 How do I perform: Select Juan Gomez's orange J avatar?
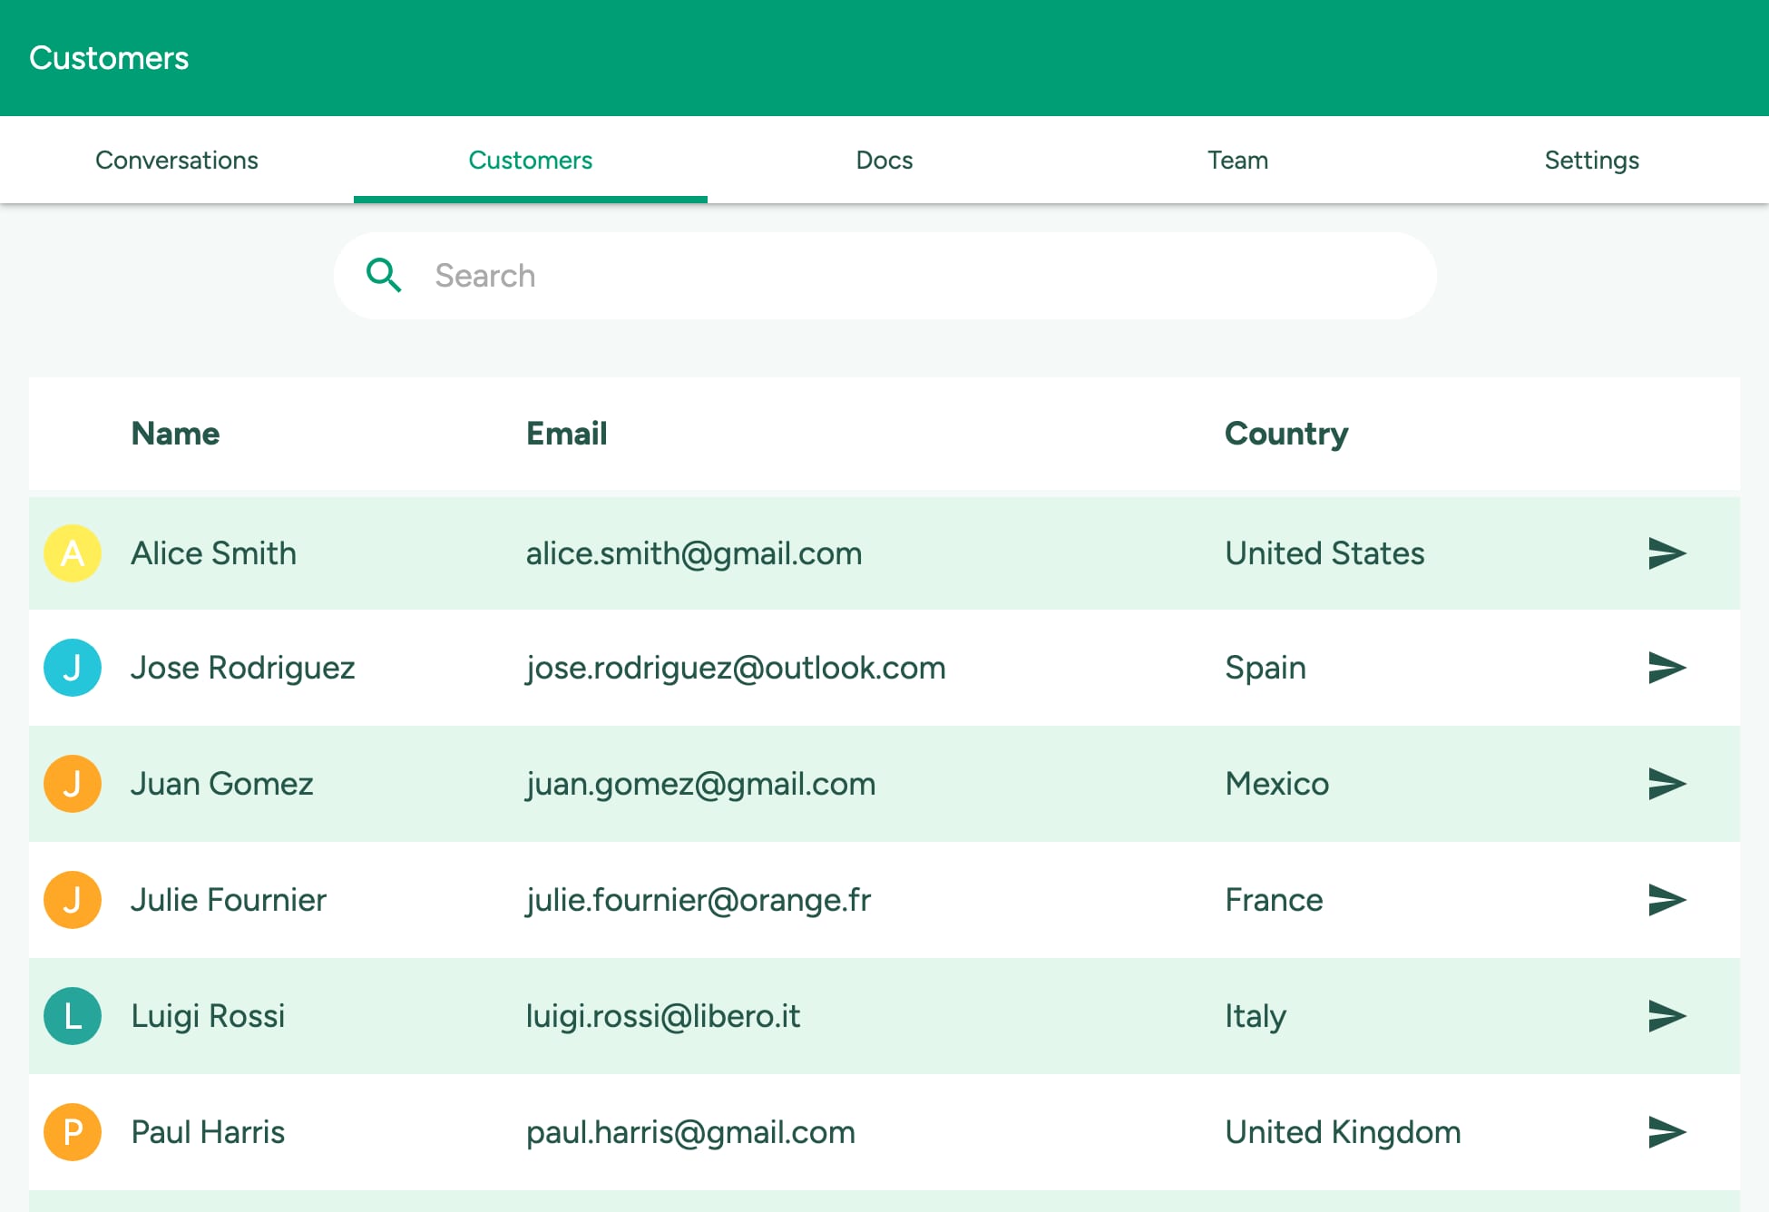click(x=73, y=784)
